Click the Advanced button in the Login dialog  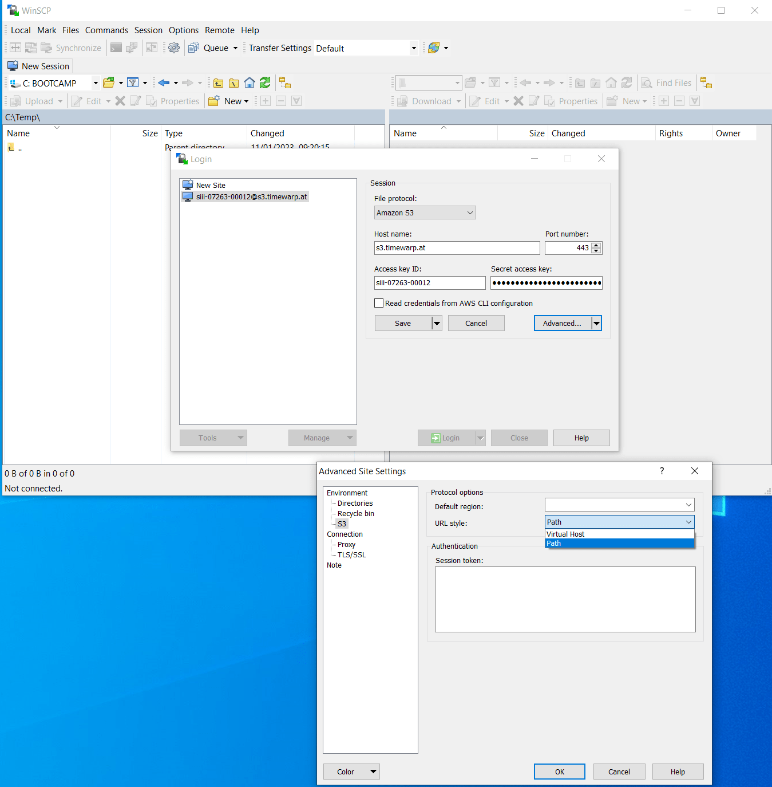pyautogui.click(x=563, y=323)
